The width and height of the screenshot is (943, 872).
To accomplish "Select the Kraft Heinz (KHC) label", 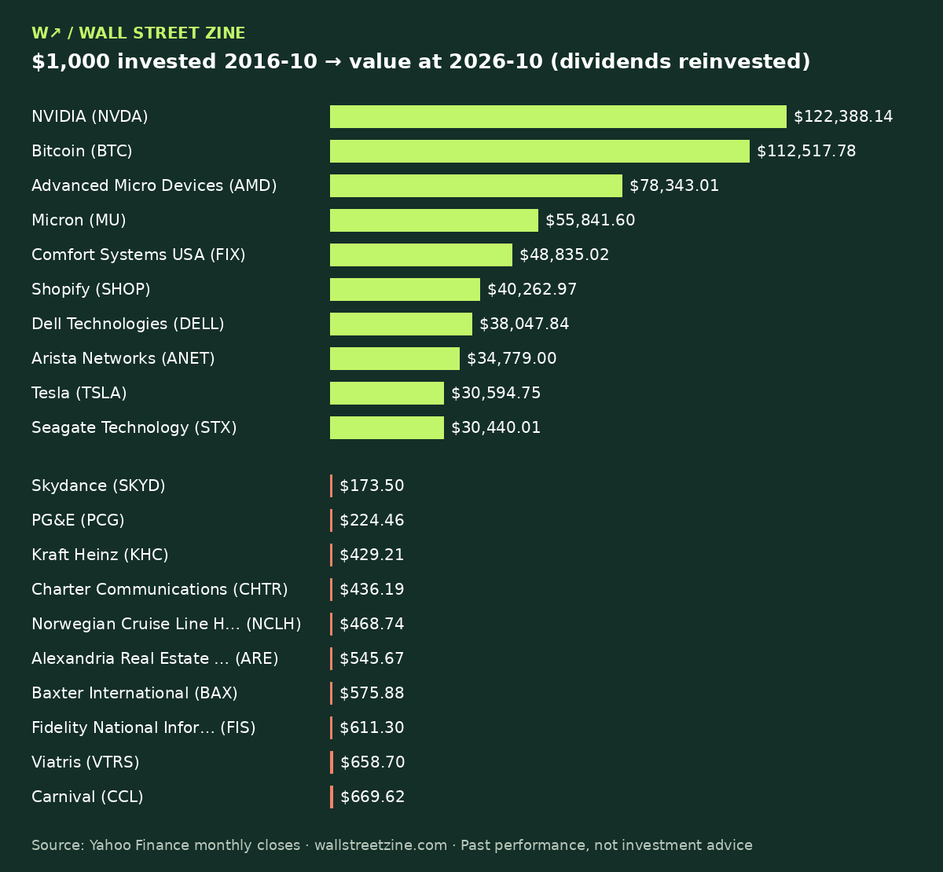I will pyautogui.click(x=100, y=555).
